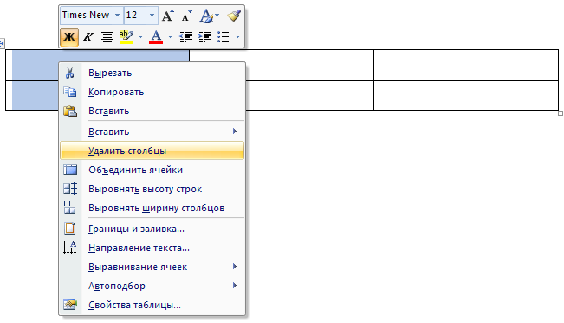Toggle Bold (Ж) formatting
Image resolution: width=564 pixels, height=323 pixels.
69,36
